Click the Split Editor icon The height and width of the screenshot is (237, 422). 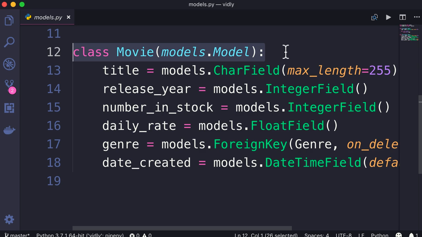click(403, 17)
